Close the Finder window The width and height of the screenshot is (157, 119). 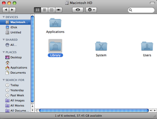click(x=4, y=3)
